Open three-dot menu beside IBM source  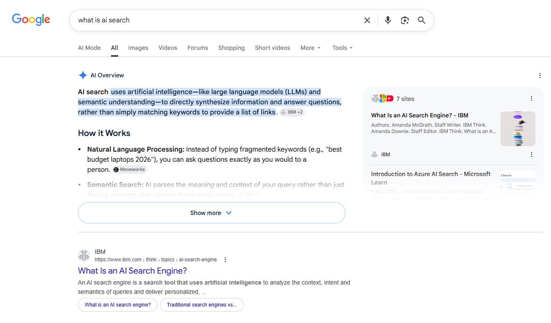531,154
